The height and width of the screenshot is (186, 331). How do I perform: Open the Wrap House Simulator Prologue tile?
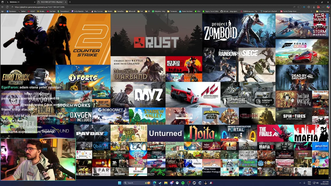coord(211,172)
